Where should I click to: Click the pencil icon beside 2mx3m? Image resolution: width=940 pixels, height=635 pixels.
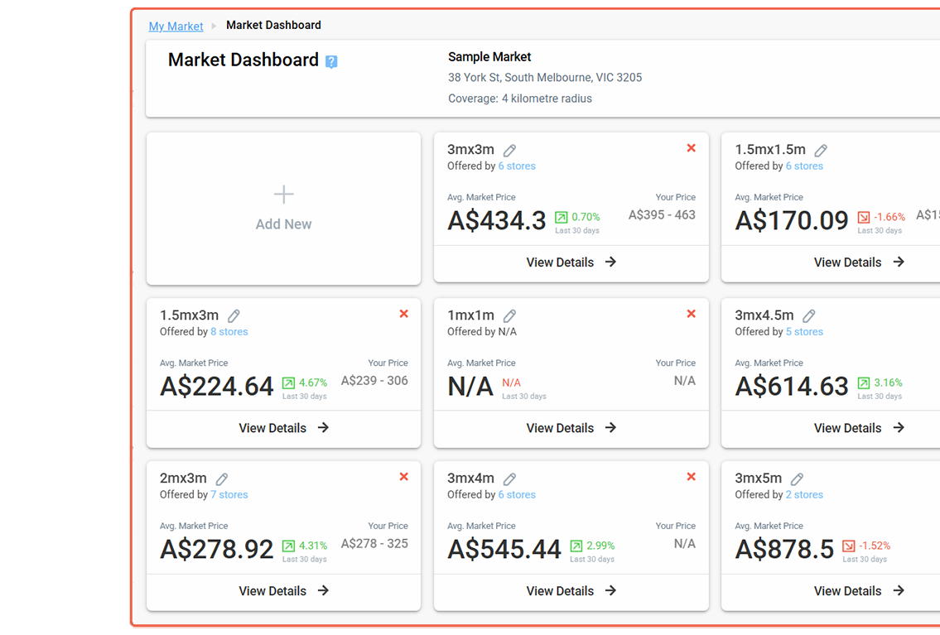(x=222, y=479)
